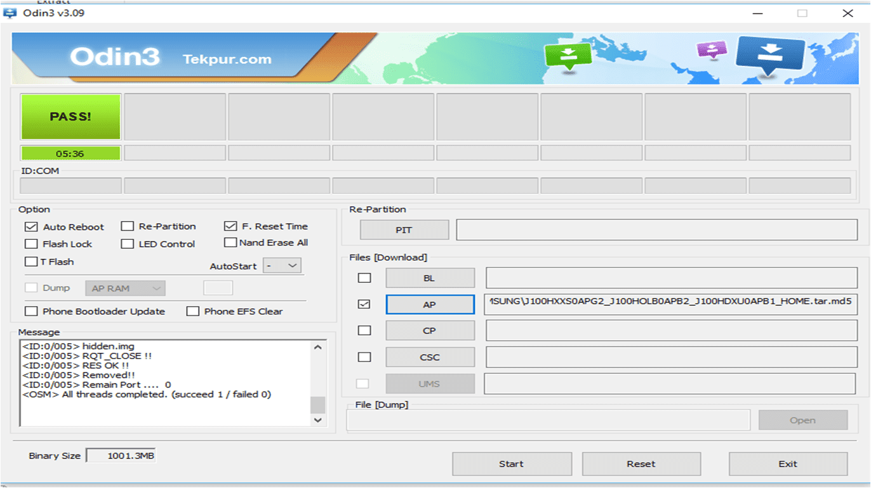Focus the PIT file path field
The image size is (871, 488).
click(656, 230)
